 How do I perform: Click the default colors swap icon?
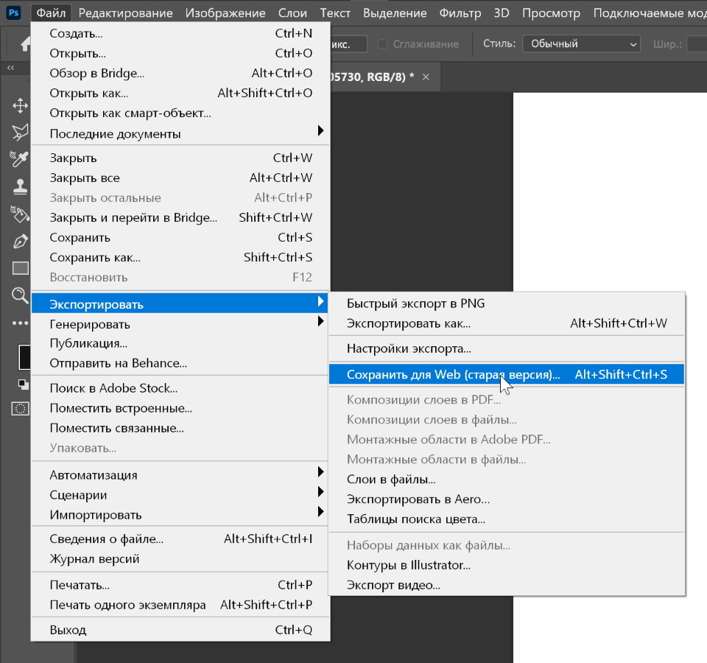[x=23, y=385]
